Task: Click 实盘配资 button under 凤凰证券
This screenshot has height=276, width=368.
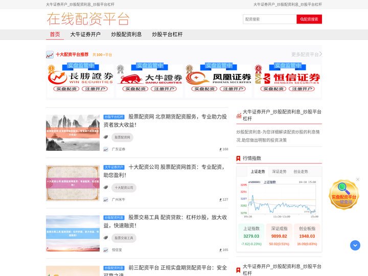Action: pos(204,89)
